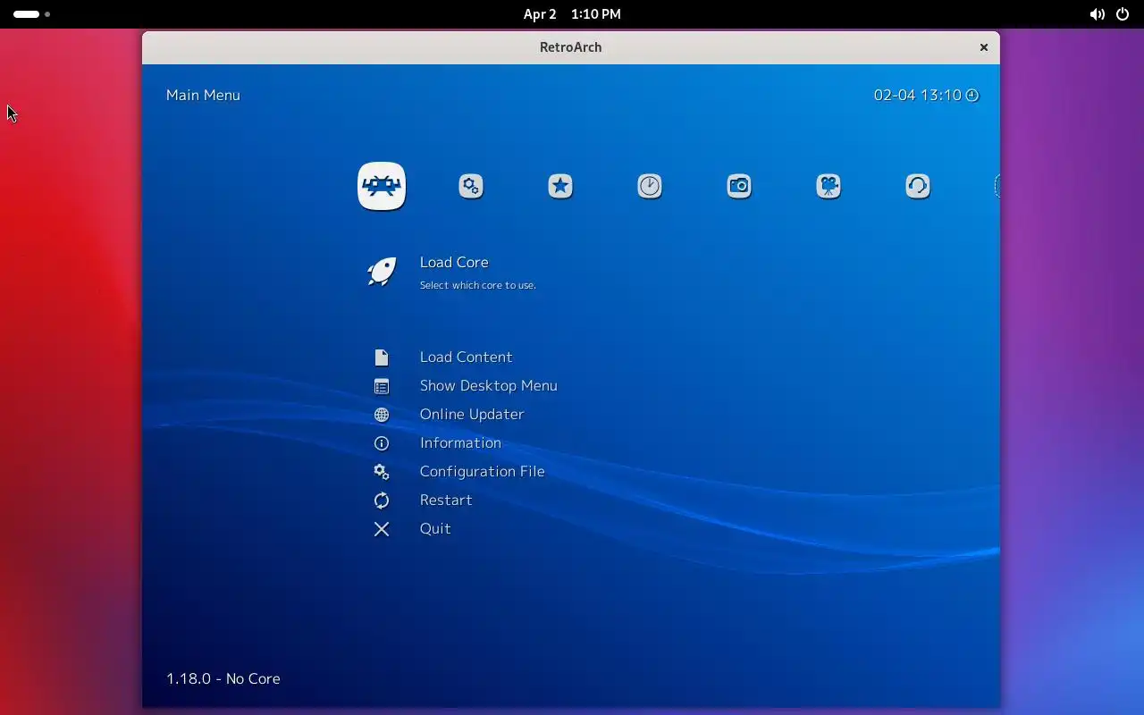Click the RetroArch window title bar text
This screenshot has width=1144, height=715.
coord(570,47)
